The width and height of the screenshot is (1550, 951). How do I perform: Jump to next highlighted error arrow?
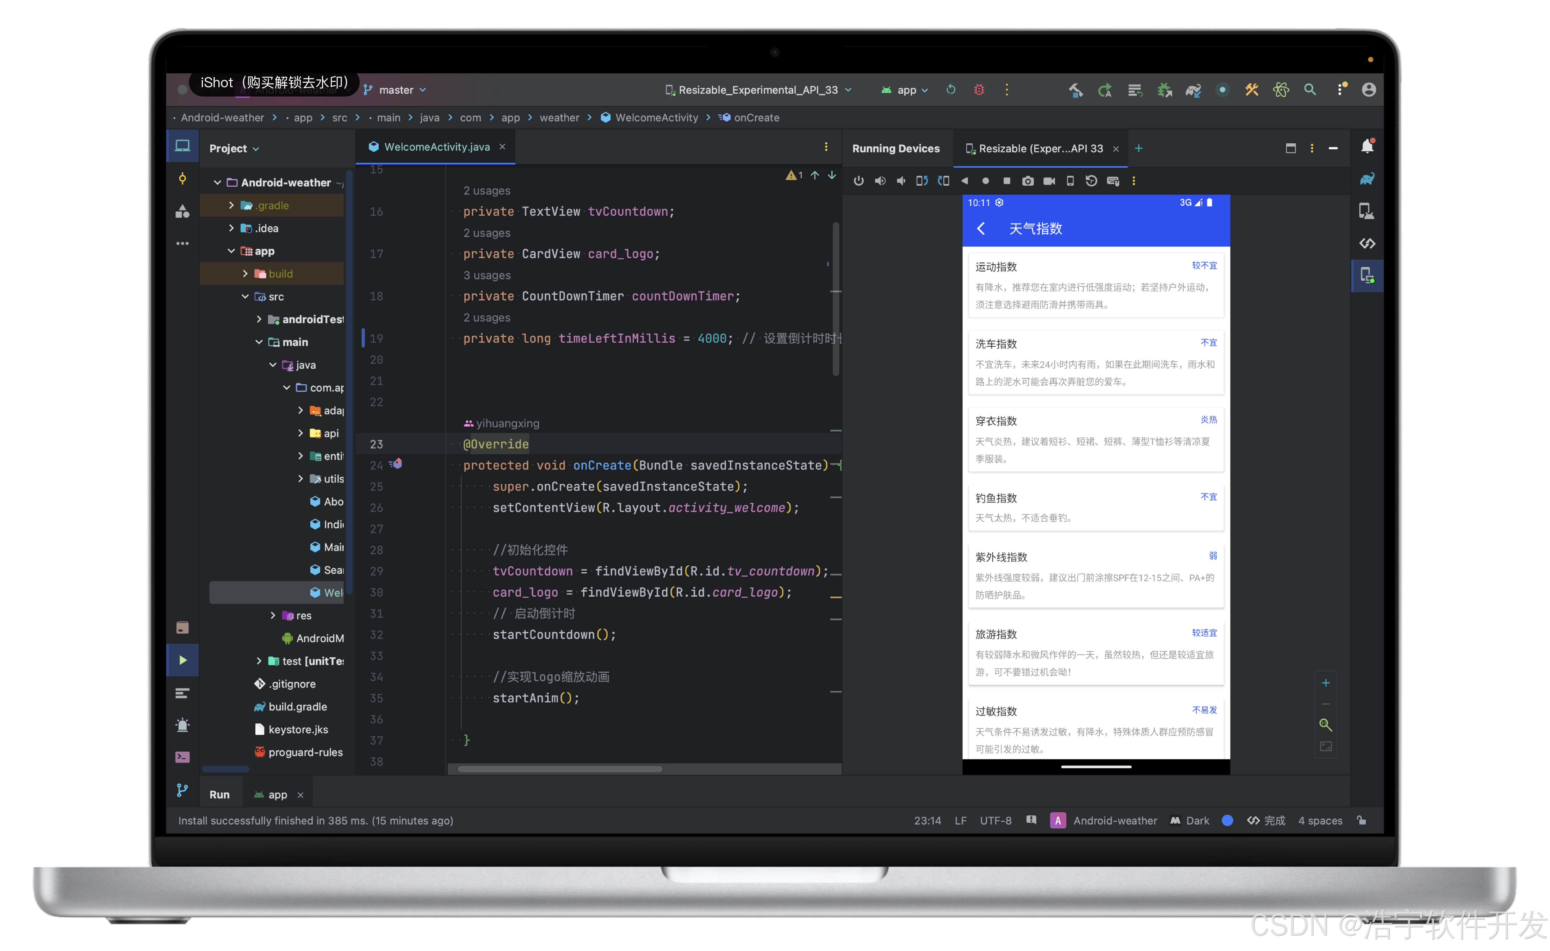point(832,175)
